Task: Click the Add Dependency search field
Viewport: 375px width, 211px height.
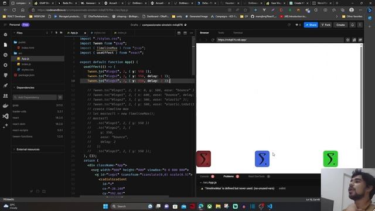Action: click(x=35, y=97)
